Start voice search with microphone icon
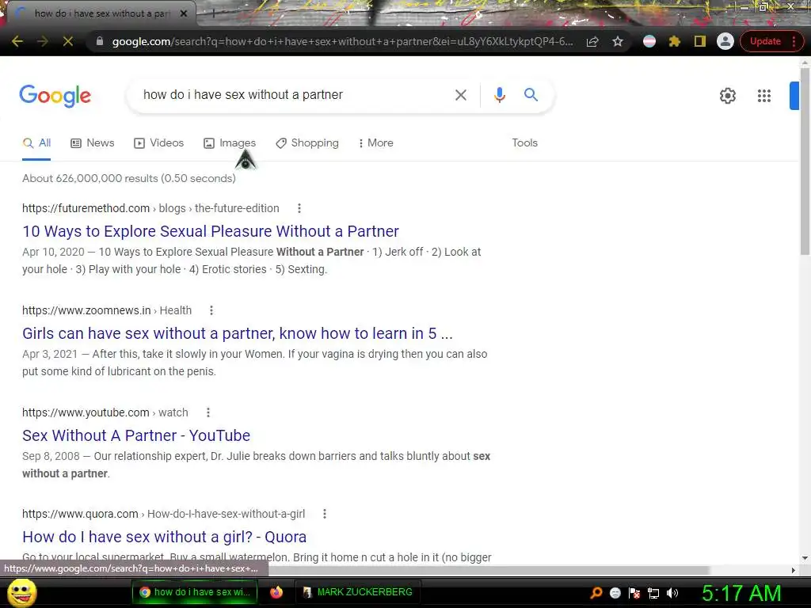This screenshot has height=608, width=811. (x=499, y=95)
